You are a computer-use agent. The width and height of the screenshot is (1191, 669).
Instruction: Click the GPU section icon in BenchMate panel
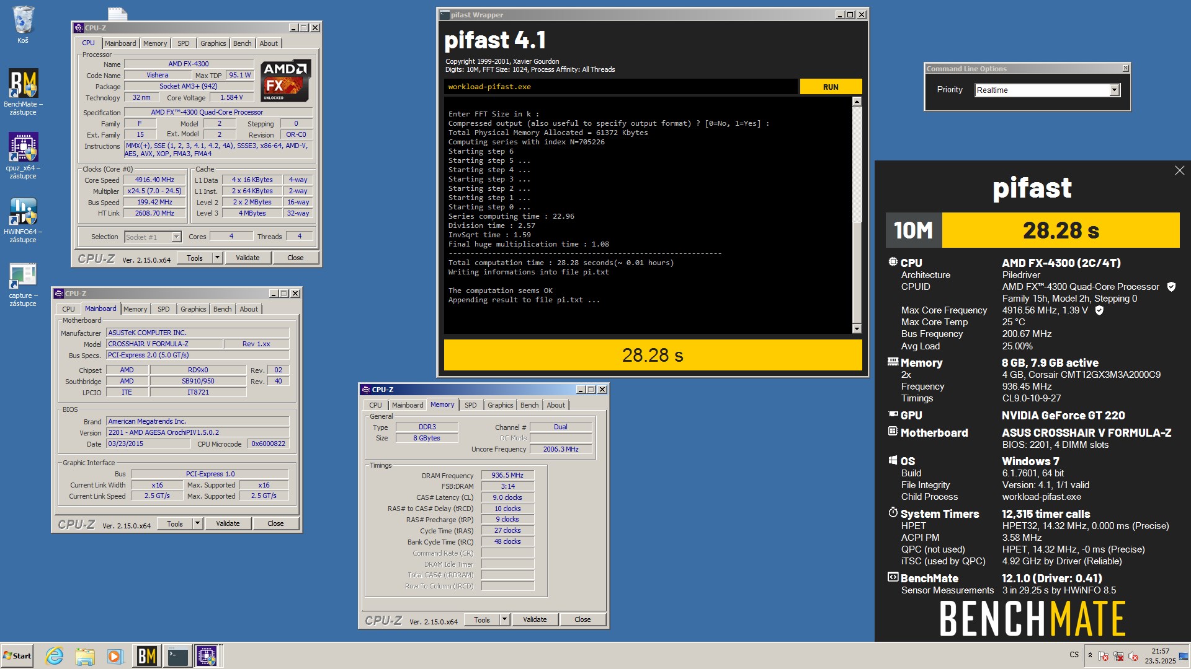tap(893, 414)
